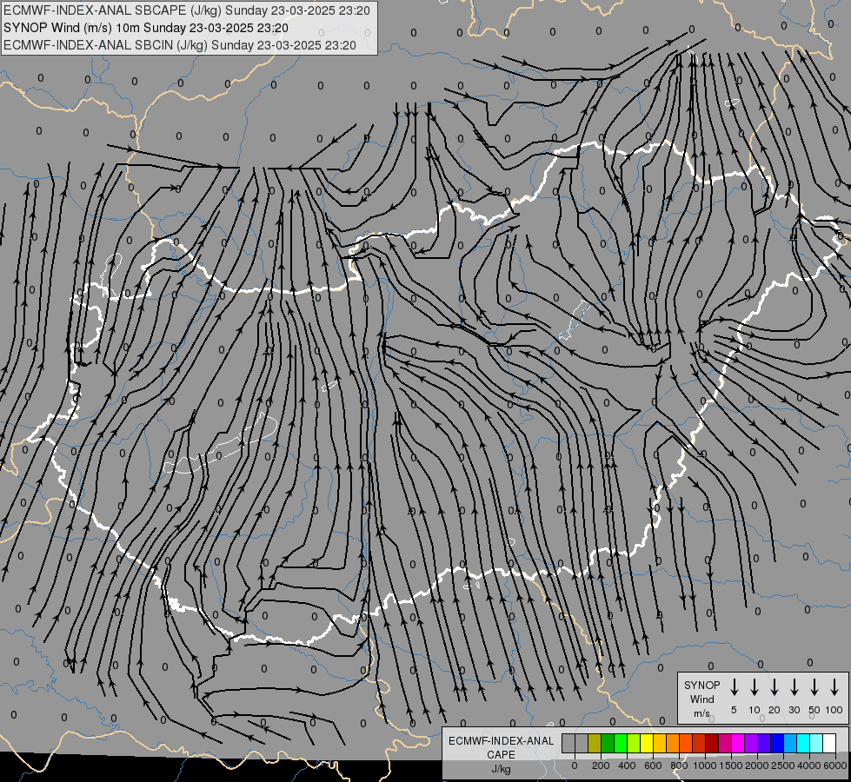Click the '2500' CAPE scale value
Image resolution: width=851 pixels, height=782 pixels.
(783, 765)
